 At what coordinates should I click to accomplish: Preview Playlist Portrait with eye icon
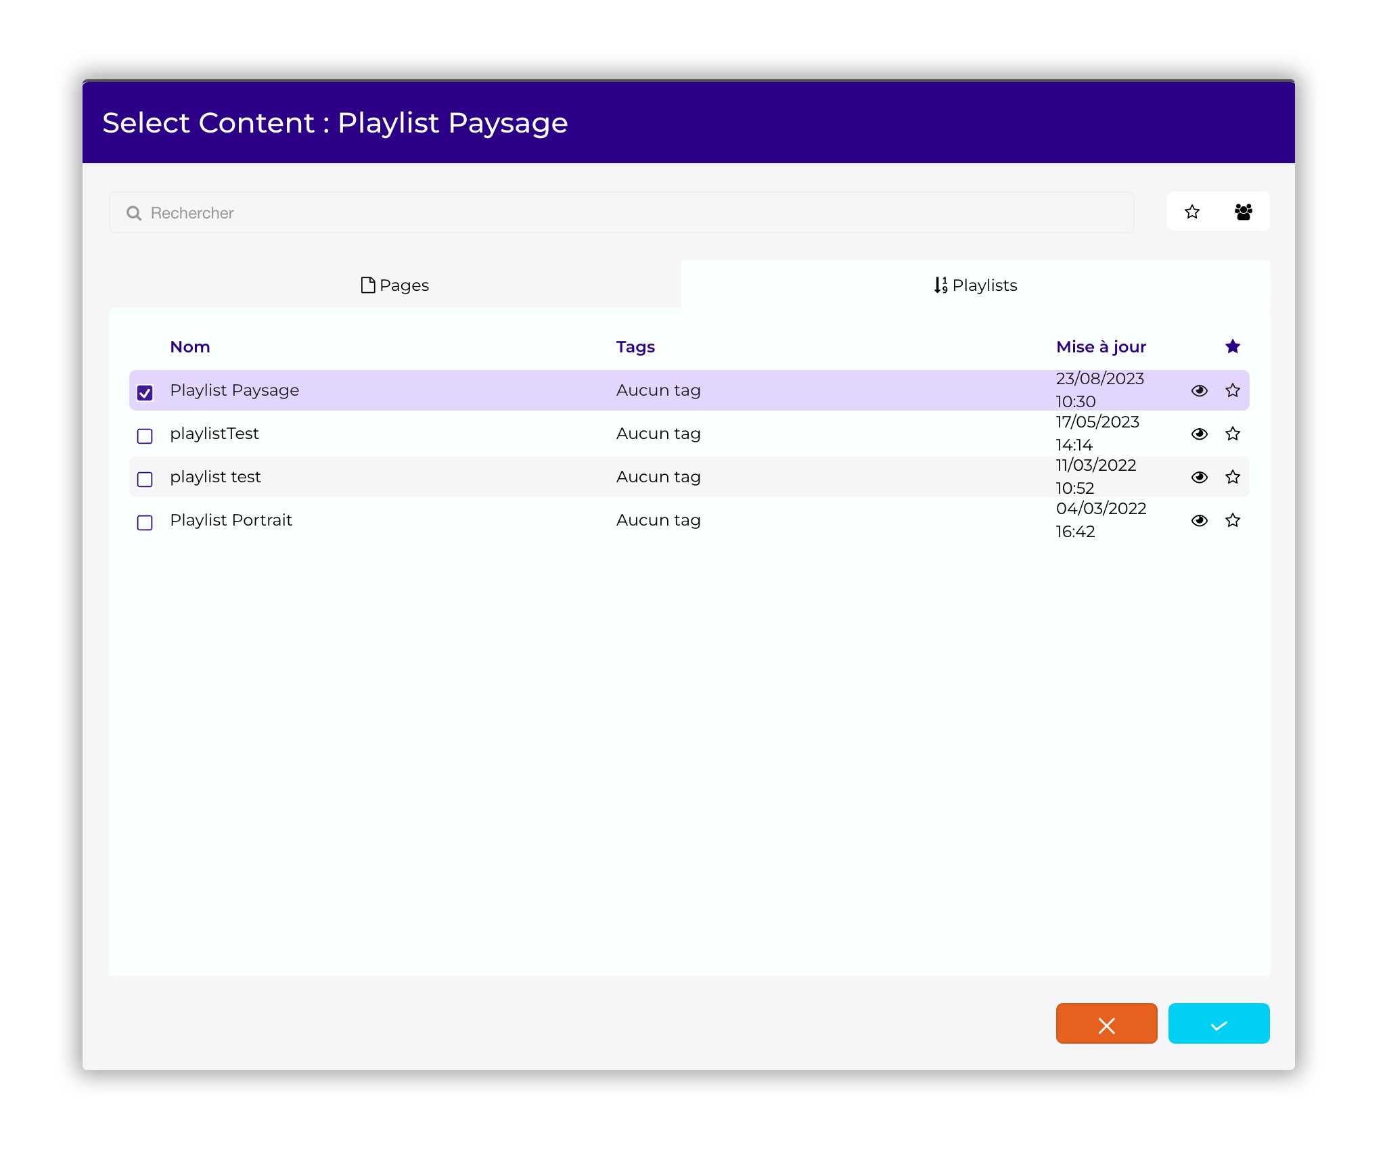coord(1199,521)
